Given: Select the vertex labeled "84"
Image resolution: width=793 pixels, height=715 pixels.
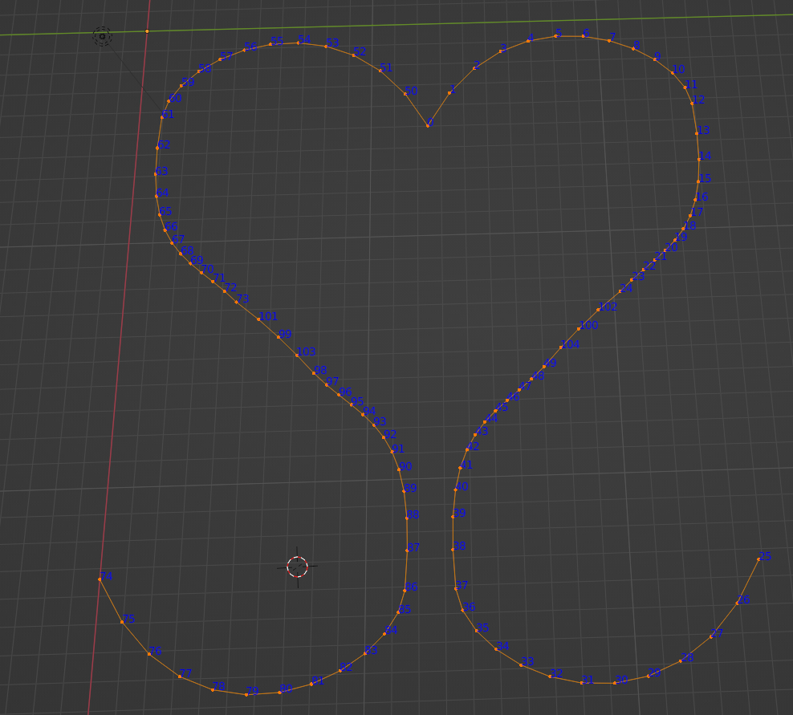Looking at the screenshot, I should coord(384,634).
